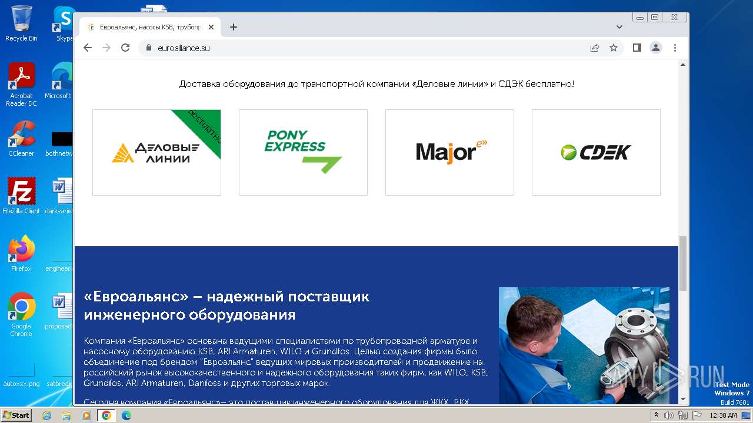This screenshot has height=423, width=753.
Task: Click the address bar URL euroalliance.su
Action: [x=184, y=48]
